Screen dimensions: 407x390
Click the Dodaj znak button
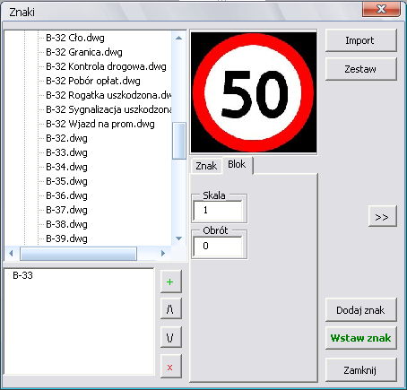pos(360,310)
